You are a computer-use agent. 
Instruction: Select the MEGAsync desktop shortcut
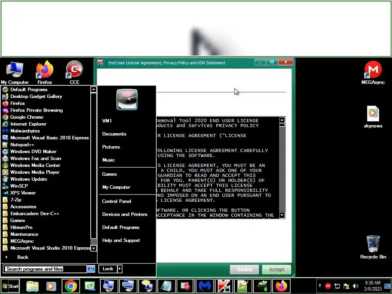pos(373,72)
